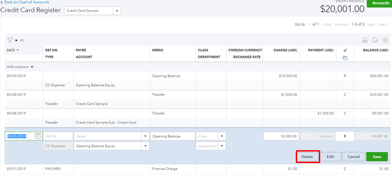Save the transaction

[x=377, y=157]
